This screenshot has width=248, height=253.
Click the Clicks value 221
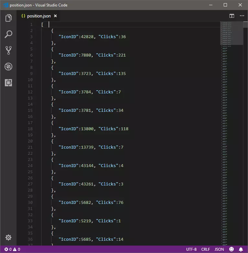(122, 55)
